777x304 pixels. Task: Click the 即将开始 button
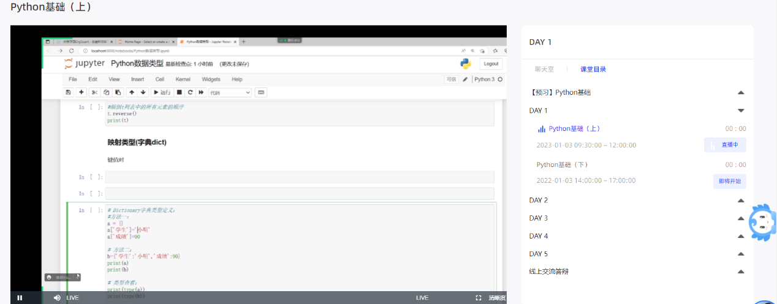click(x=729, y=181)
